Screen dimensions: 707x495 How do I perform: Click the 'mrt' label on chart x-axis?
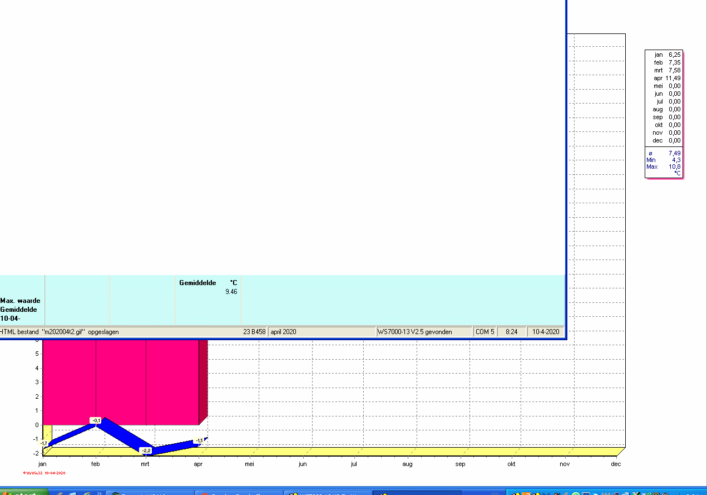[145, 464]
